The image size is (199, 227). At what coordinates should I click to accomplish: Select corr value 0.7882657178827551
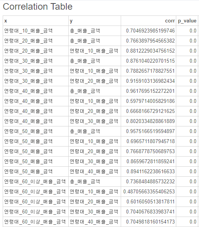pos(150,71)
